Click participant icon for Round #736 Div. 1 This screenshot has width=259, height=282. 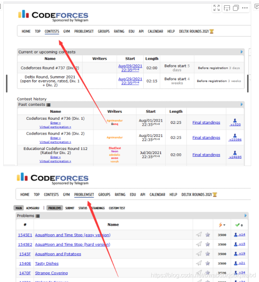(235, 120)
